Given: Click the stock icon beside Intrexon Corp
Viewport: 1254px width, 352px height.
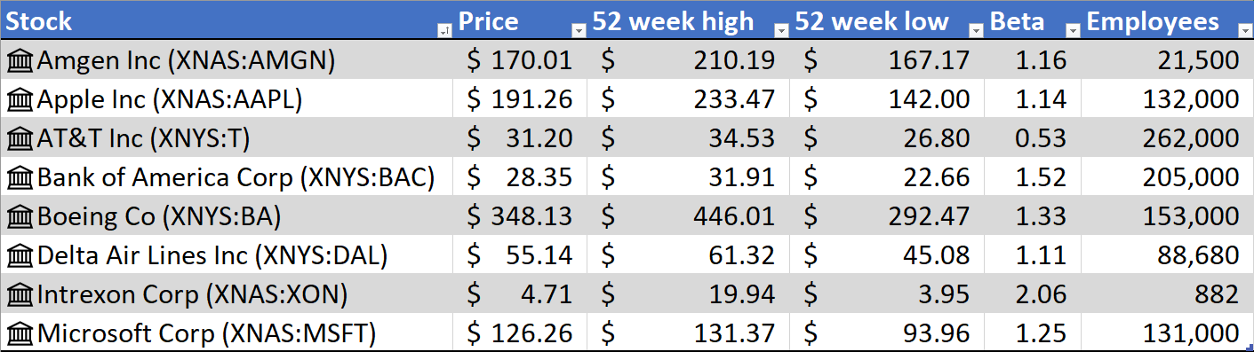Looking at the screenshot, I should pos(18,294).
